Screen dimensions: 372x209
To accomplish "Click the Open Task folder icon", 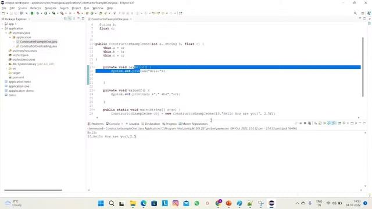I will pyautogui.click(x=101, y=13).
